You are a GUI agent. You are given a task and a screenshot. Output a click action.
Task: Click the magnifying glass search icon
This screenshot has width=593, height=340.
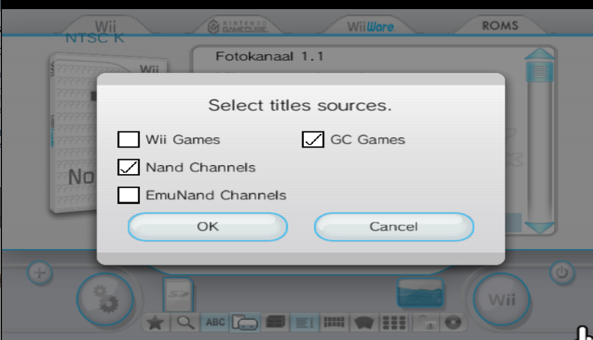[186, 322]
